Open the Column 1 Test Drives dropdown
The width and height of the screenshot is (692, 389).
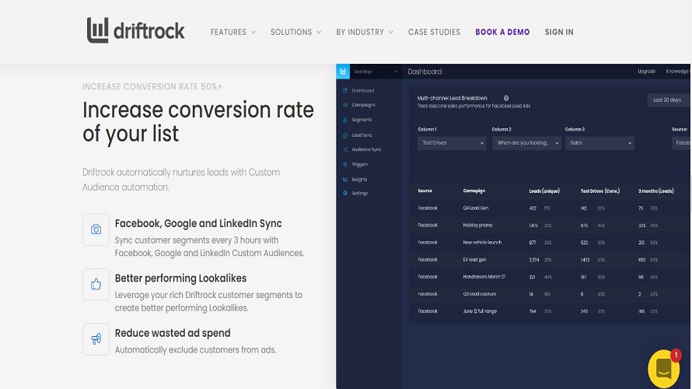[452, 143]
